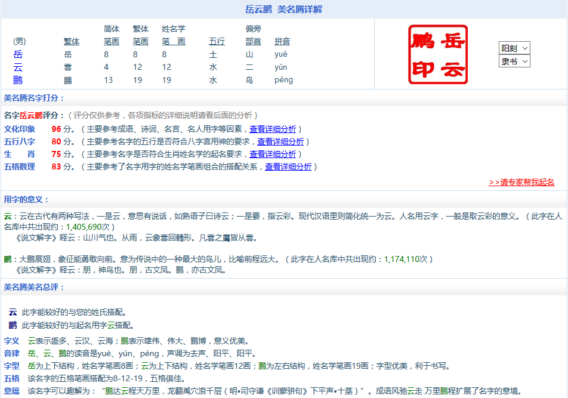View detailed analysis for 五行八字 score

click(x=280, y=141)
